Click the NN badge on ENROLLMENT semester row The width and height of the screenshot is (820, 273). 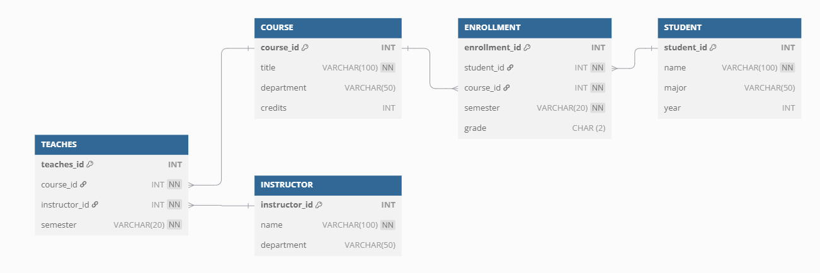(x=598, y=108)
